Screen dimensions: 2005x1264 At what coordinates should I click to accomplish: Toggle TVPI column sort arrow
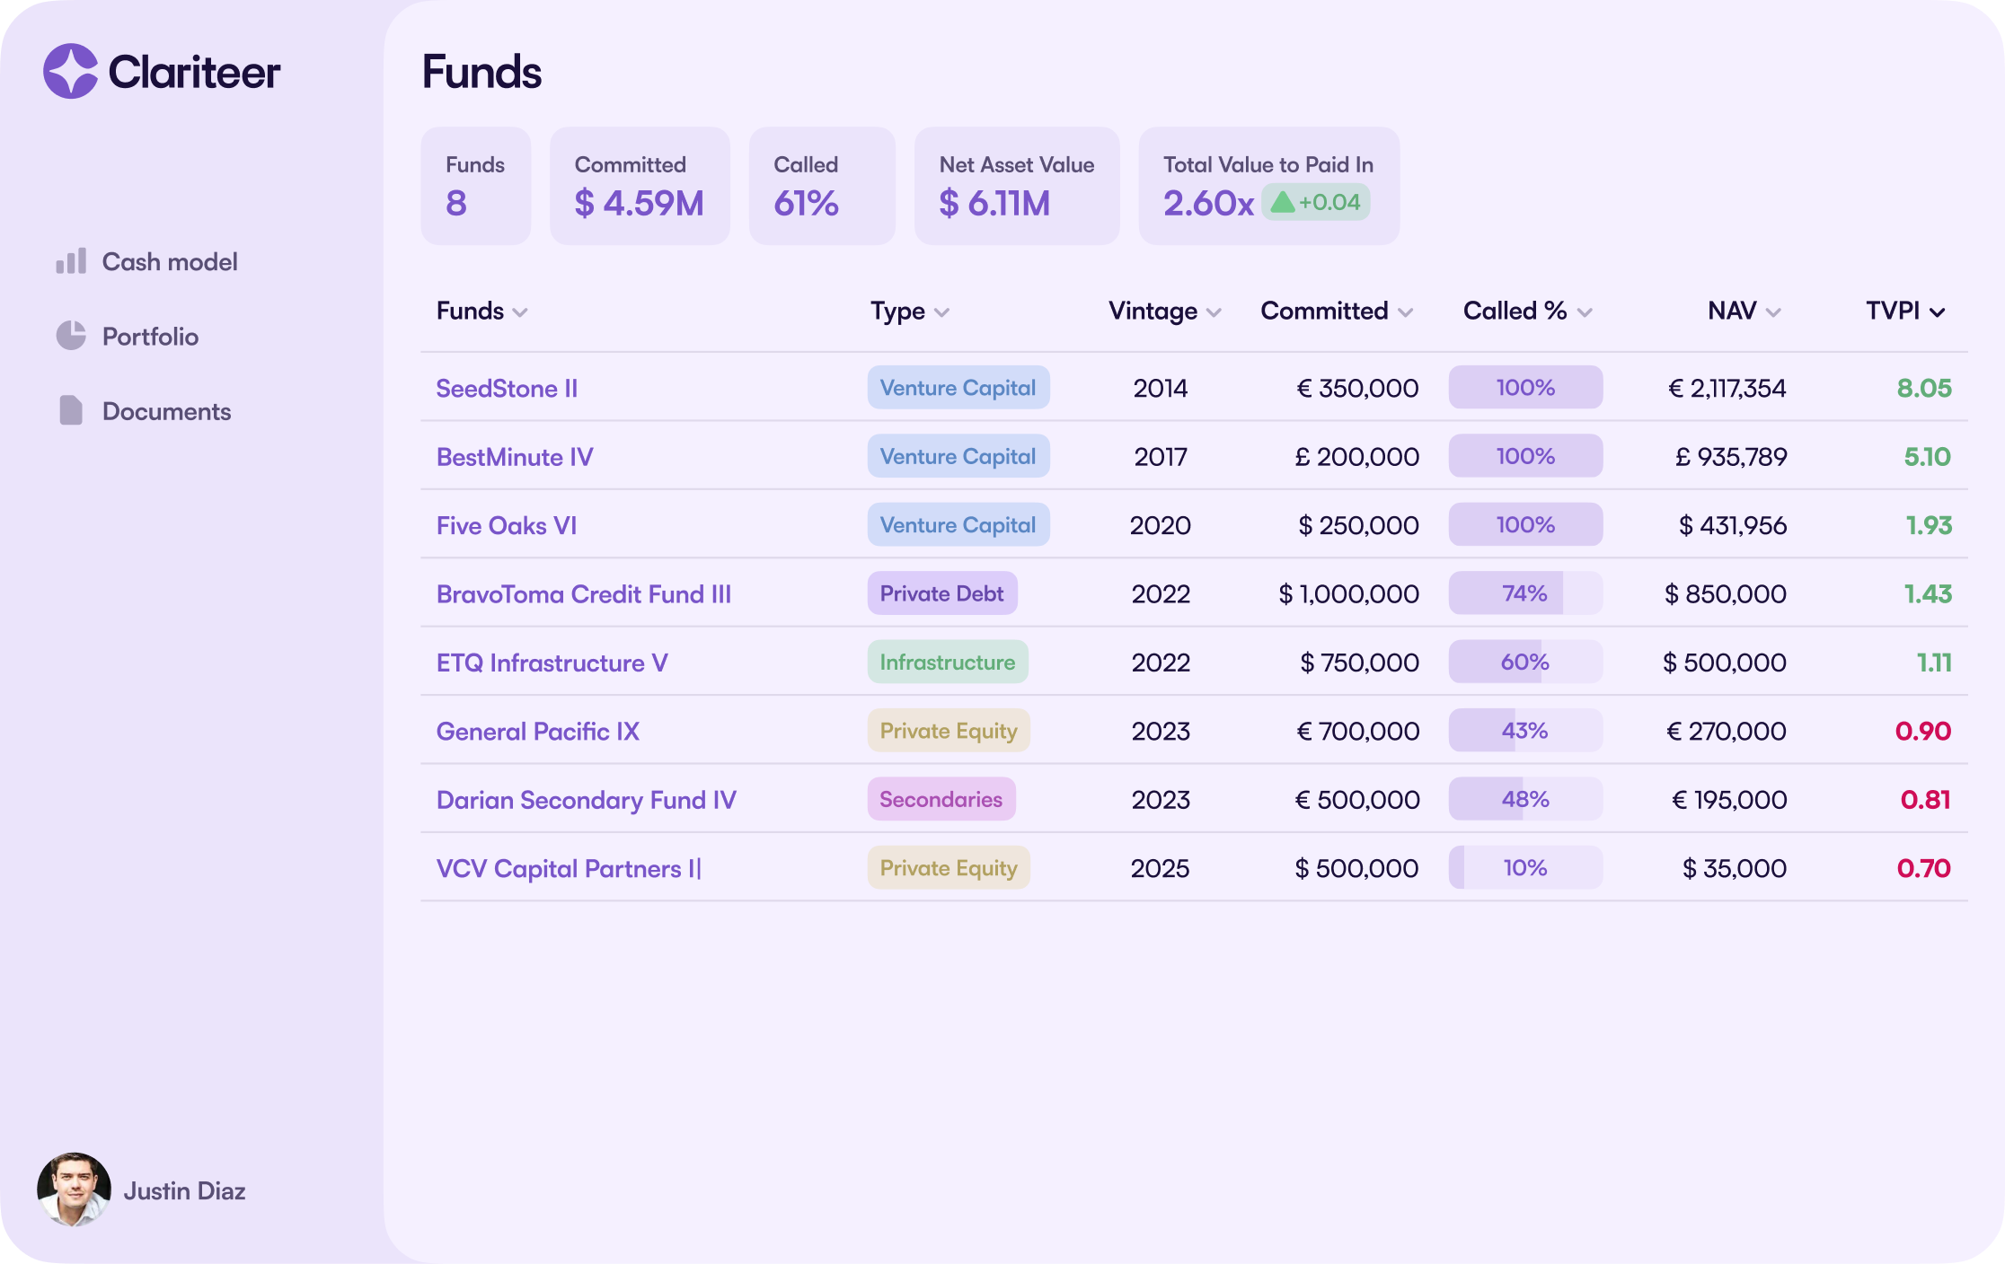click(1938, 312)
